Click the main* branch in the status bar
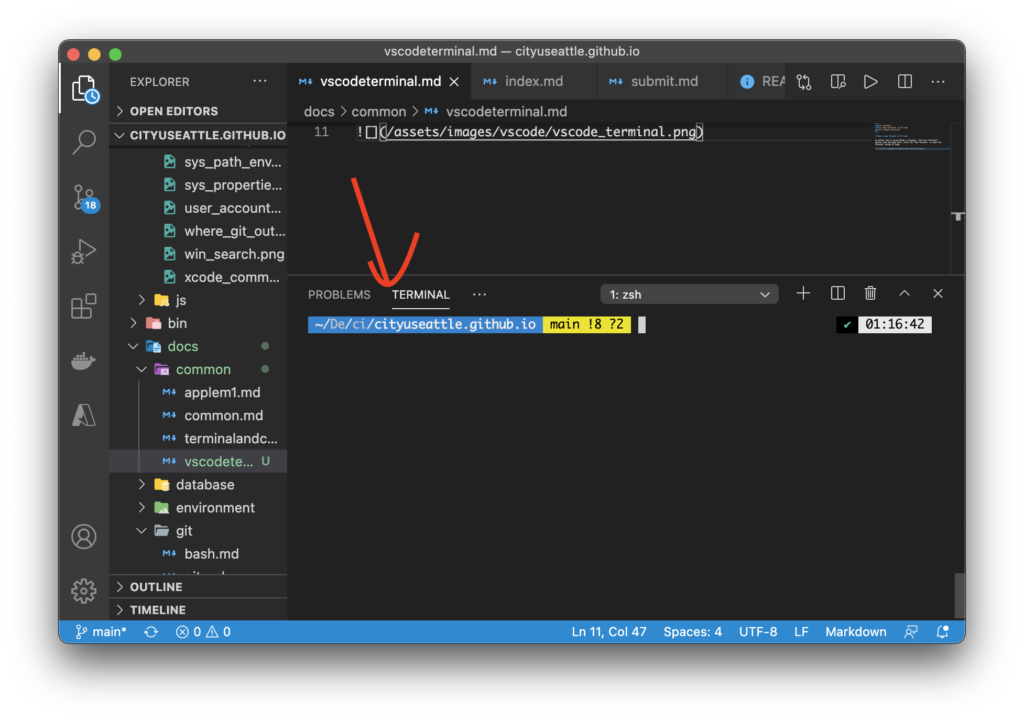Screen dimensions: 1024x721 click(x=101, y=632)
